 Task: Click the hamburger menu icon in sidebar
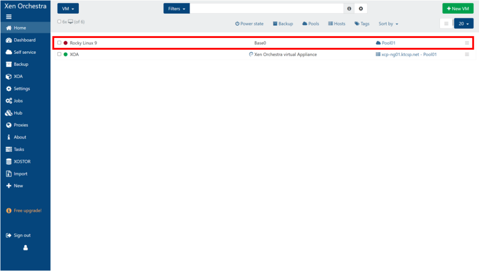click(8, 17)
